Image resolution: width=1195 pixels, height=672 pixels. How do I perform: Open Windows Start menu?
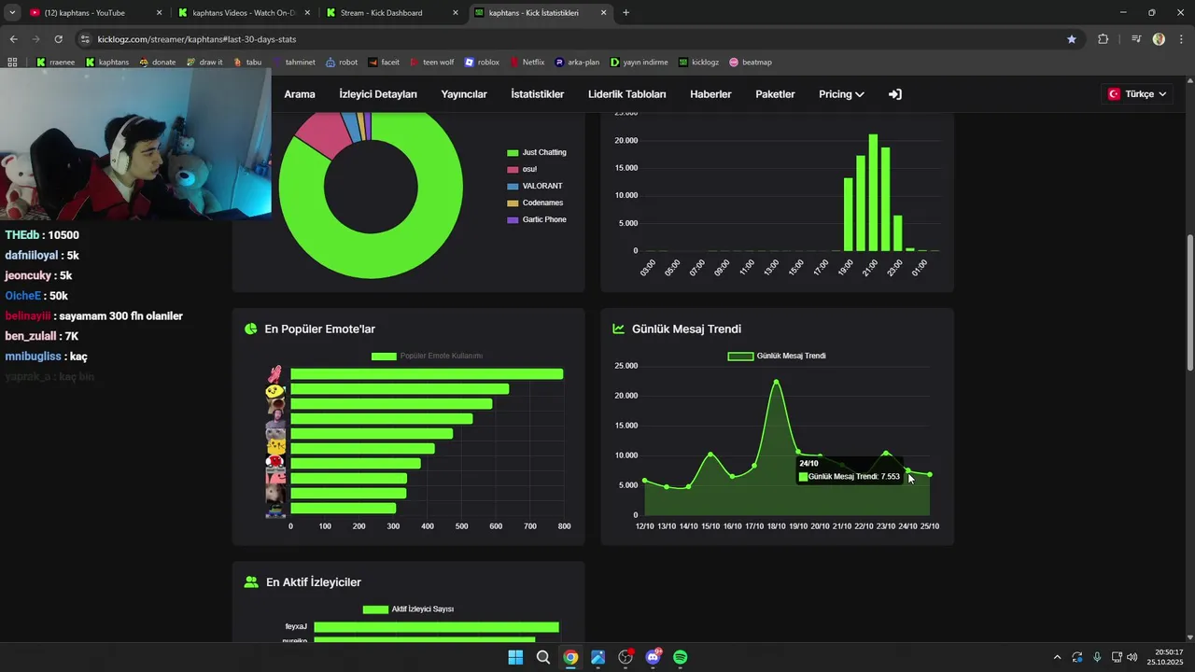(x=515, y=657)
